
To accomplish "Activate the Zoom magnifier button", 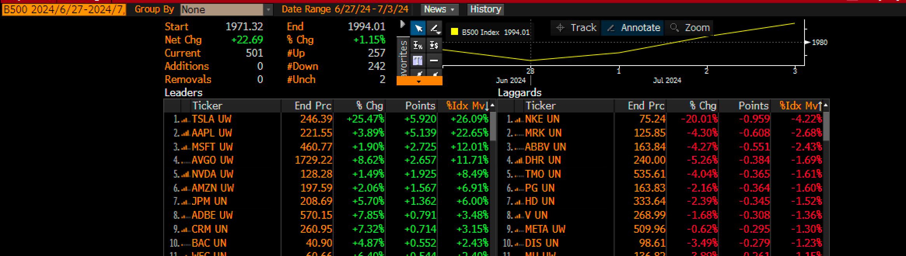I will pos(689,28).
